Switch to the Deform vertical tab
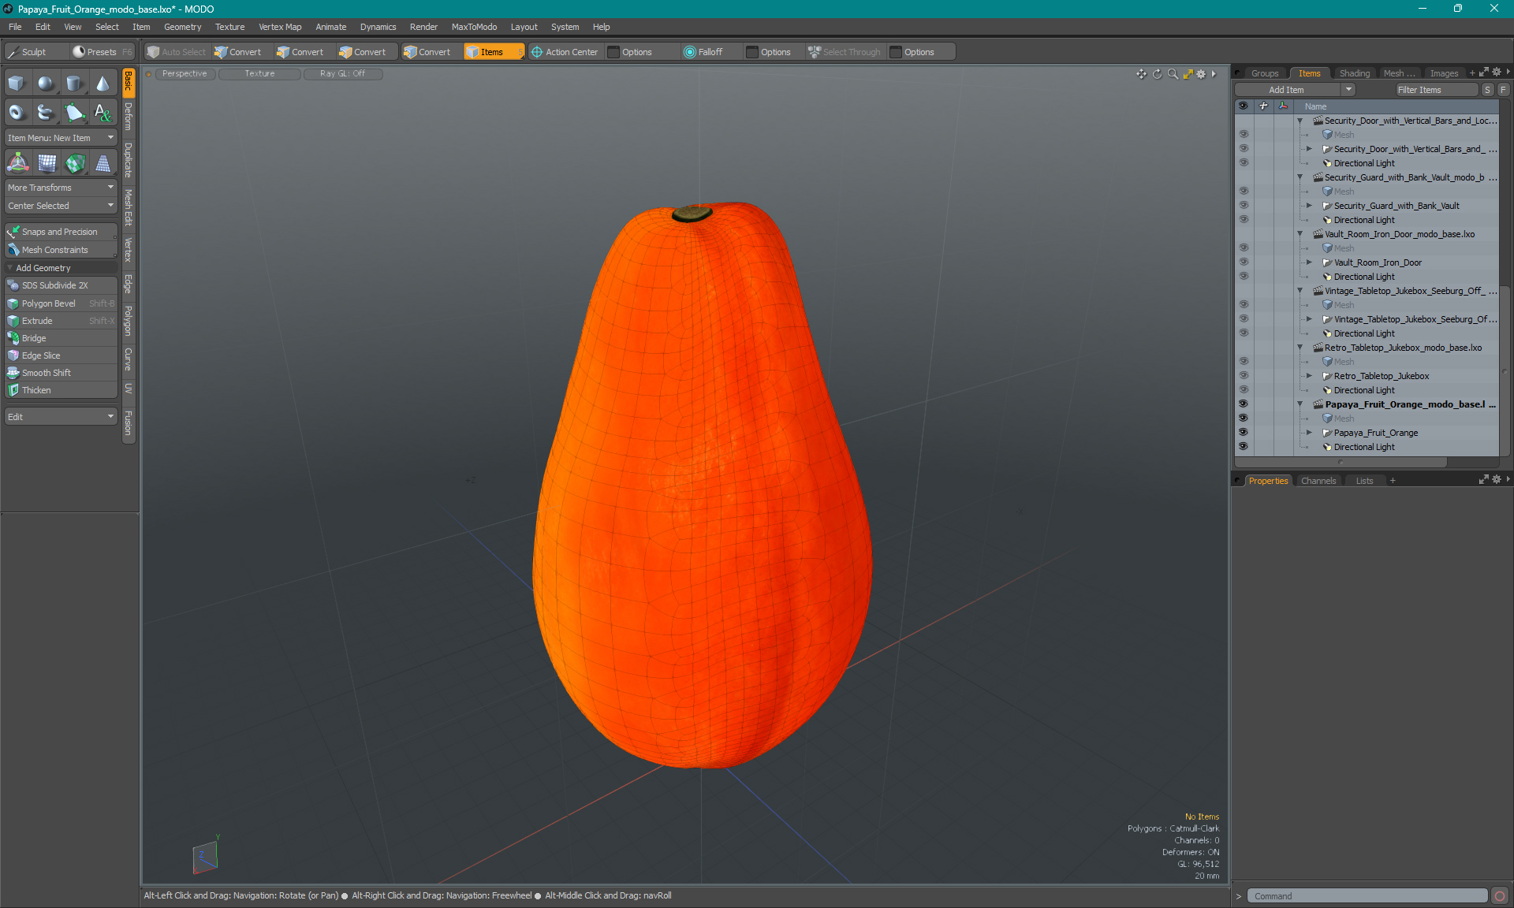Viewport: 1514px width, 908px height. [x=129, y=117]
